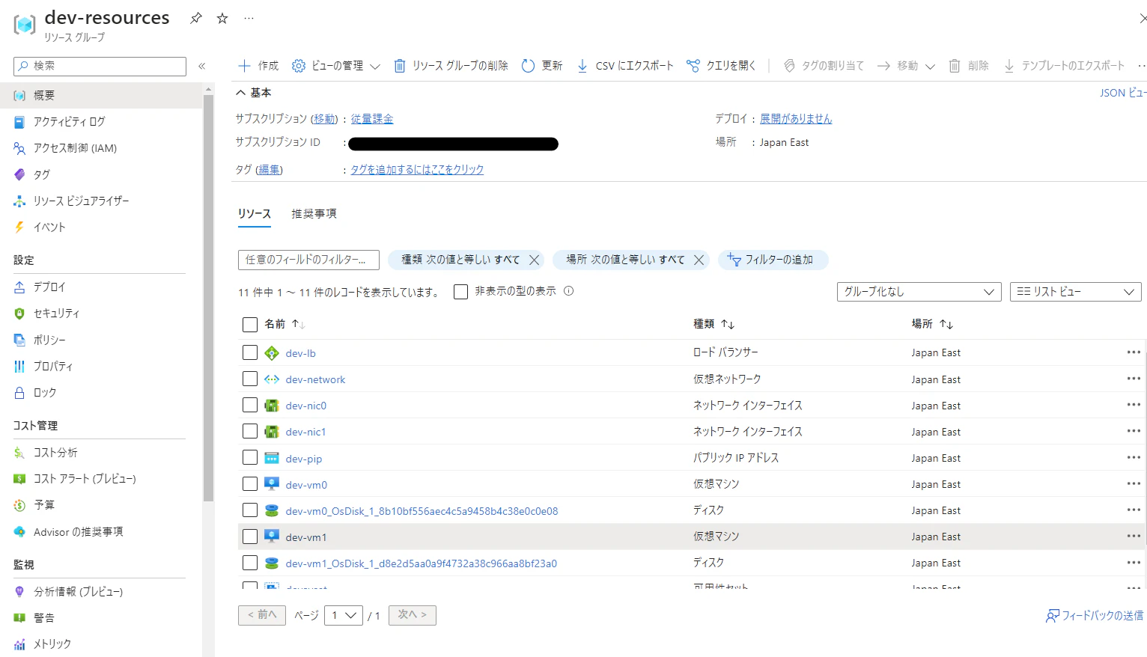Check the box for dev-lb
Viewport: 1147px width, 657px height.
click(x=250, y=352)
